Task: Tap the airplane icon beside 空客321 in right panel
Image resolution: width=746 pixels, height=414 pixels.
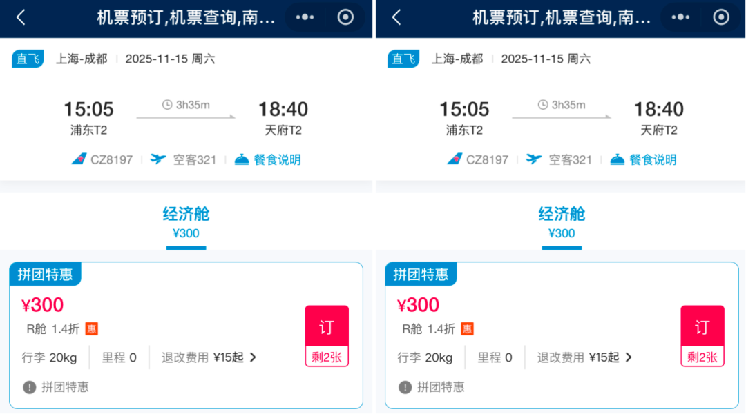Action: (534, 159)
